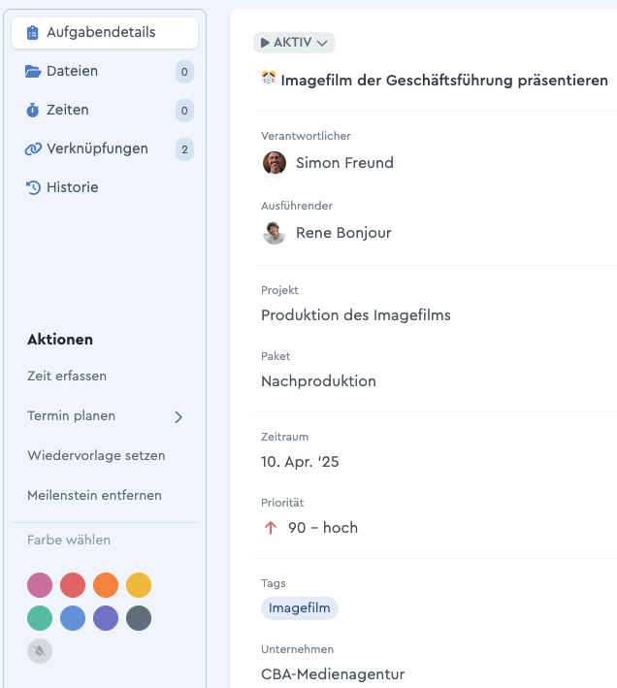The image size is (617, 688).
Task: Pick the pink color swatch
Action: pos(40,585)
